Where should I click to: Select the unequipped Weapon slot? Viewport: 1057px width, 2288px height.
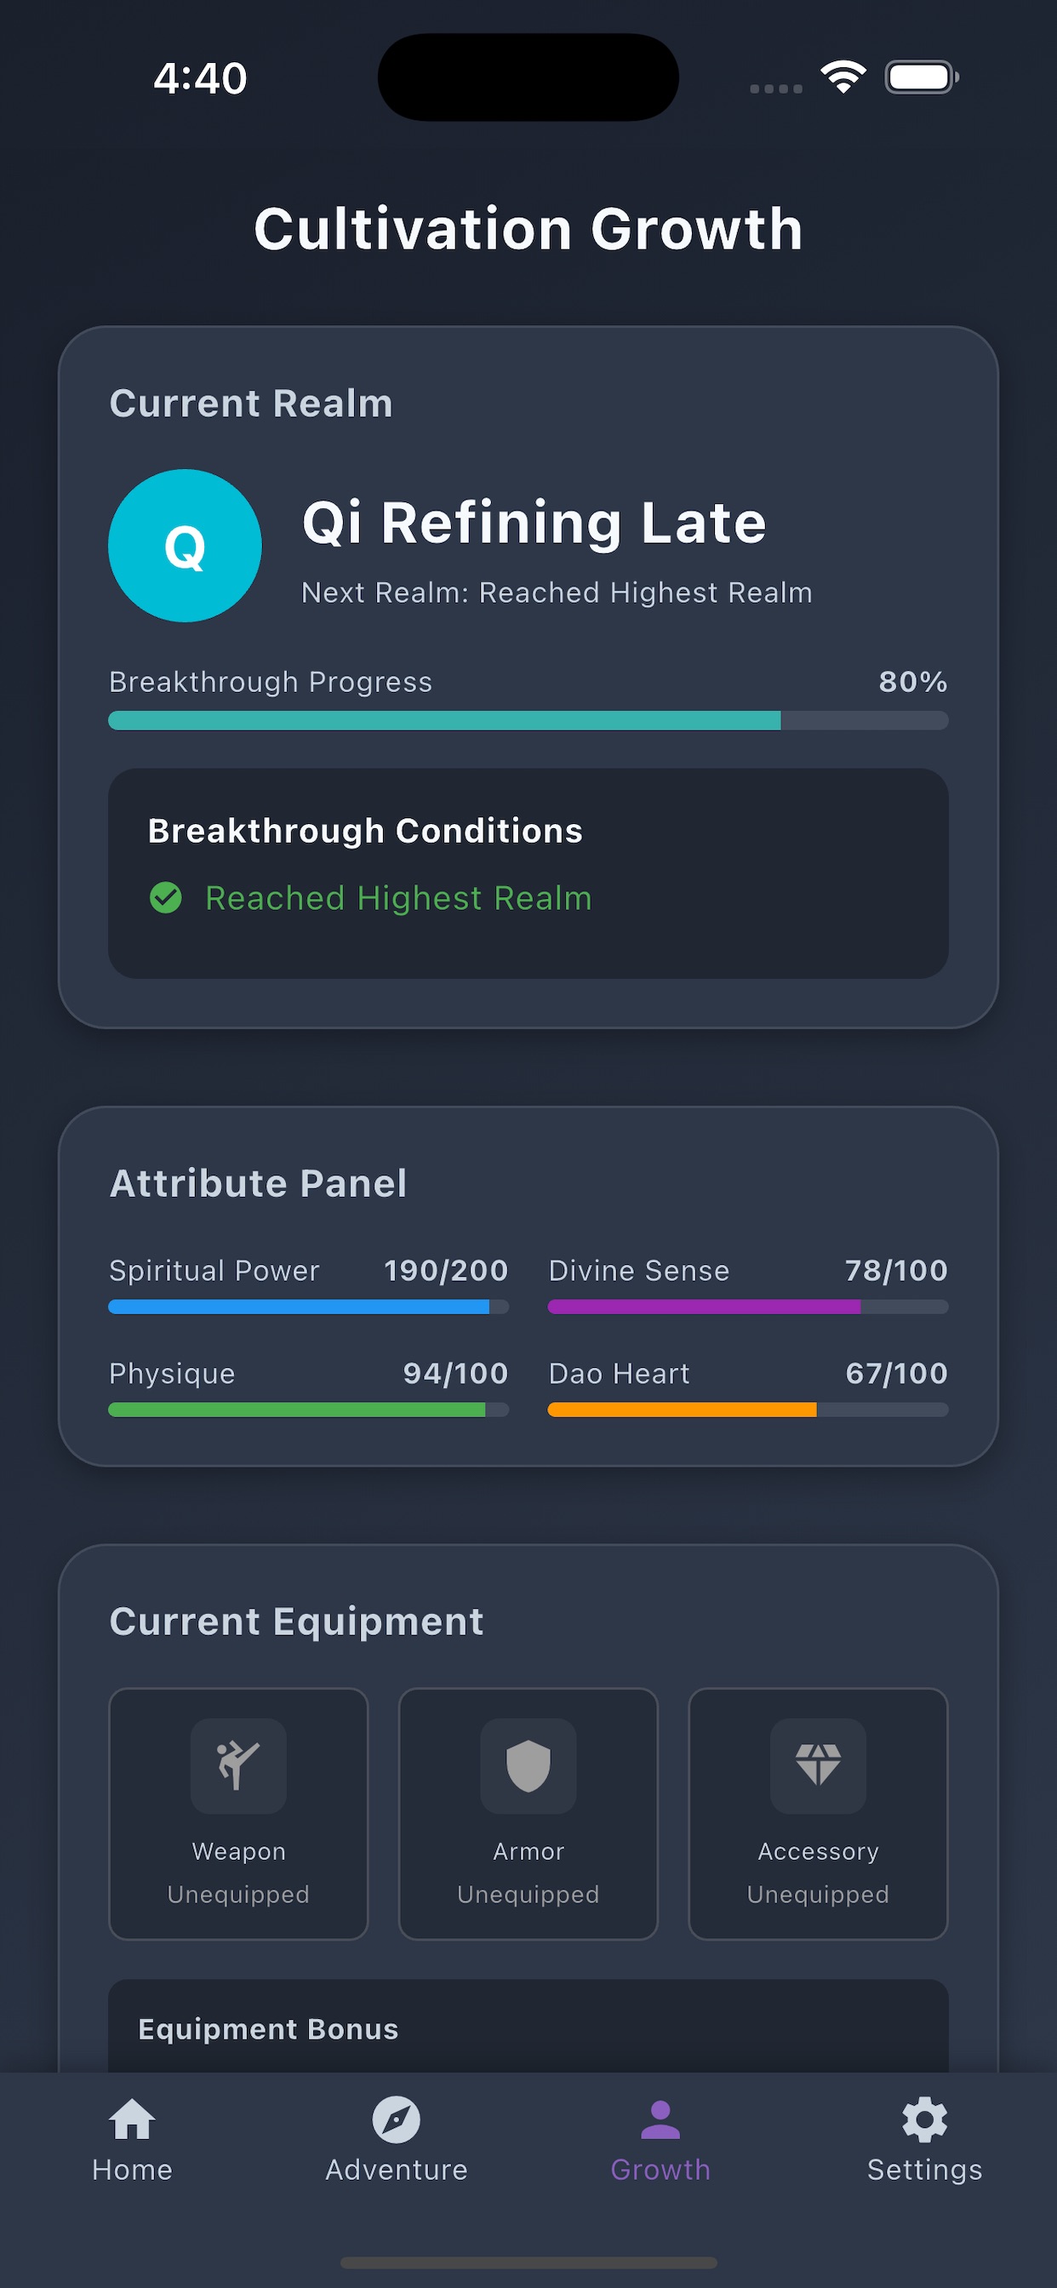point(238,1814)
